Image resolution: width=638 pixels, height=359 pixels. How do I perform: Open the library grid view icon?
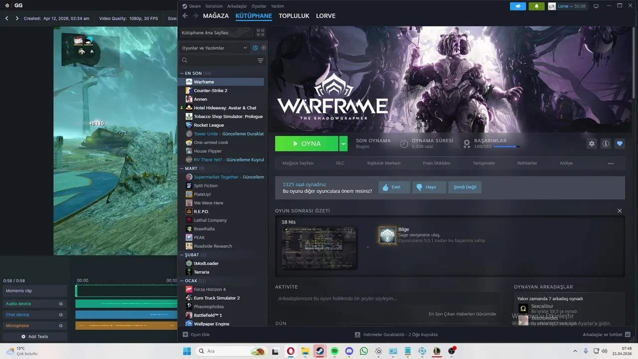pyautogui.click(x=260, y=32)
